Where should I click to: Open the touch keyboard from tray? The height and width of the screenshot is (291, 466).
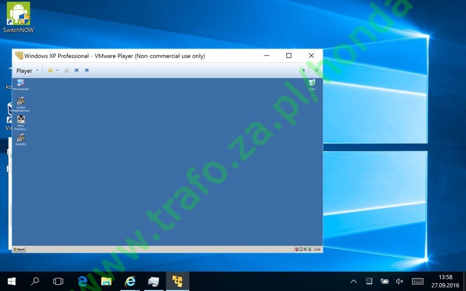[418, 281]
